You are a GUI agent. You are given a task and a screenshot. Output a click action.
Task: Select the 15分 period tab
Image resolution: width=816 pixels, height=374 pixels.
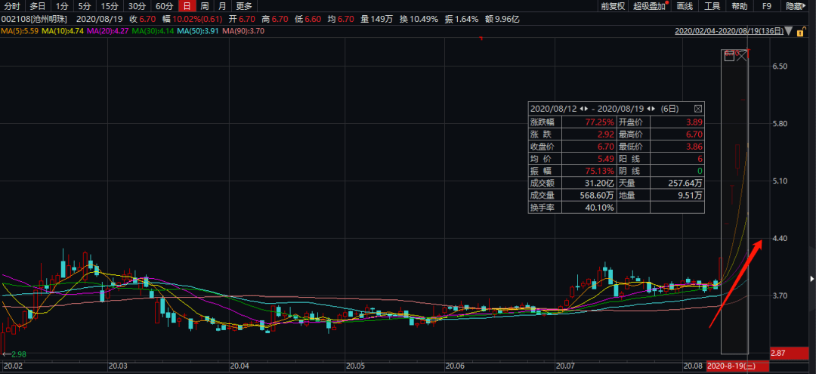[x=110, y=6]
